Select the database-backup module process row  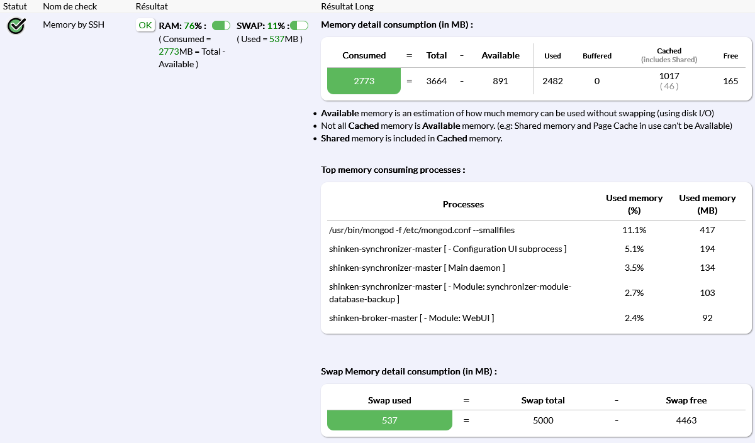coord(449,293)
